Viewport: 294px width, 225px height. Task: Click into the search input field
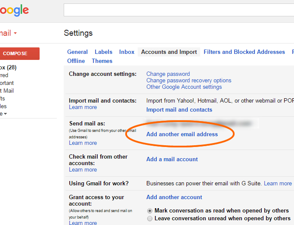point(179,10)
